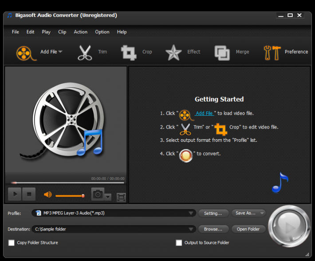The image size is (315, 261).
Task: Click the Merge icon in toolbar
Action: click(x=222, y=53)
